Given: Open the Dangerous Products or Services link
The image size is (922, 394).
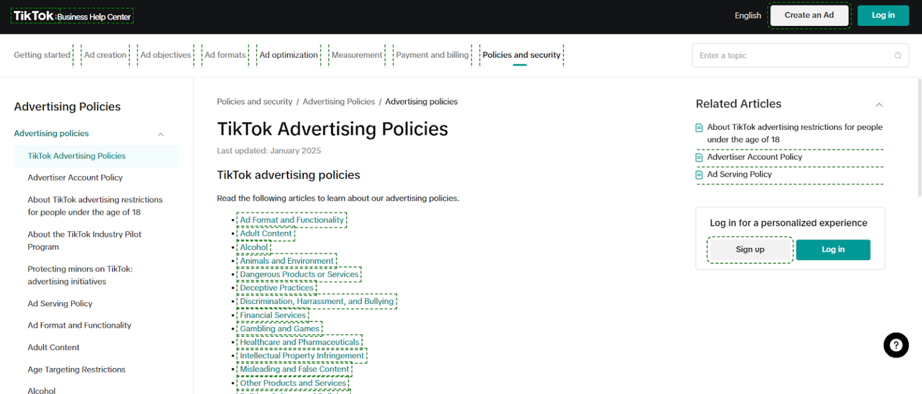Looking at the screenshot, I should click(299, 274).
